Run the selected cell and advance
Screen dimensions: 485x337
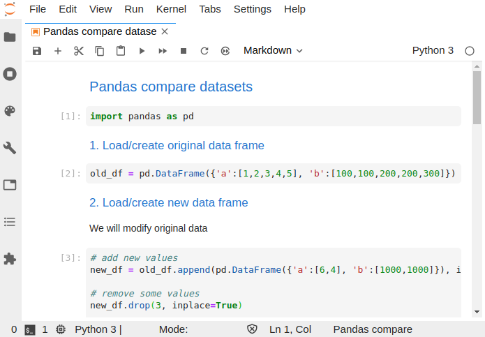142,51
